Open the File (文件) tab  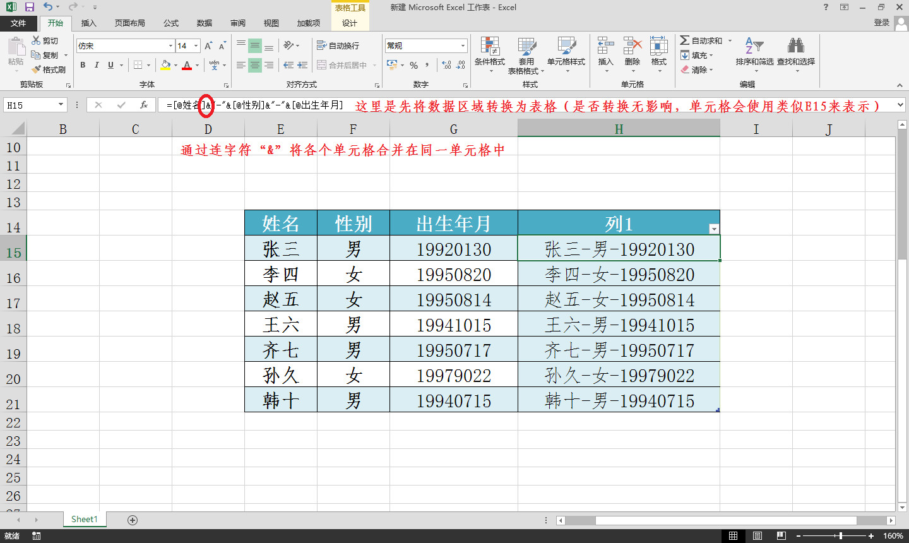pyautogui.click(x=18, y=23)
